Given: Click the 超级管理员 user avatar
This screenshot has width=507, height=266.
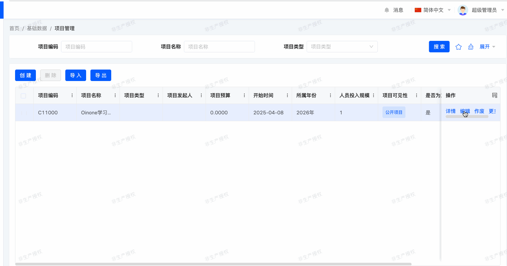Looking at the screenshot, I should tap(463, 10).
